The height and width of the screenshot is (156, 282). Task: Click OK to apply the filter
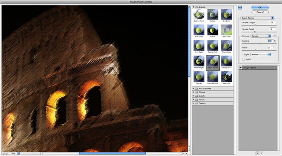(260, 7)
